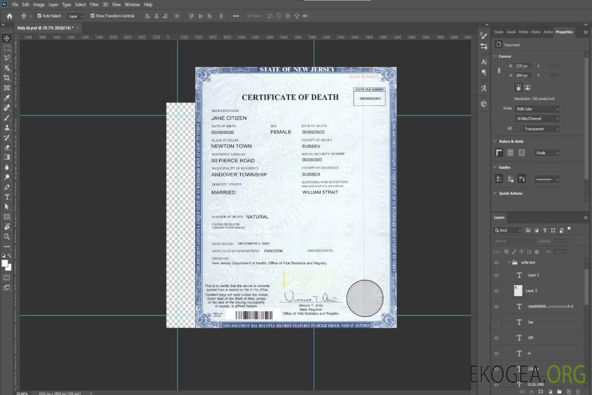Click the lock guides icon
Viewport: 592px width, 395px height.
point(510,179)
